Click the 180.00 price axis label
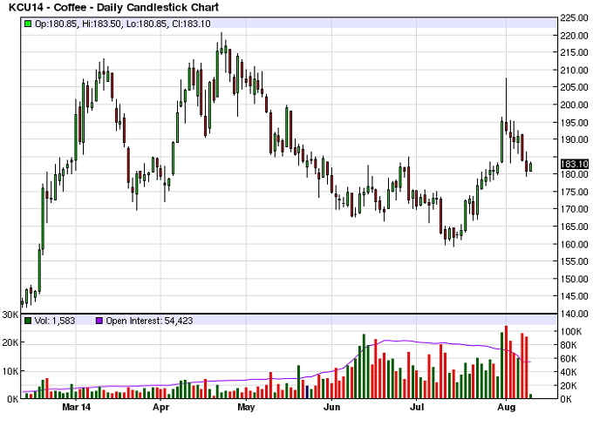The width and height of the screenshot is (593, 433). coord(574,174)
